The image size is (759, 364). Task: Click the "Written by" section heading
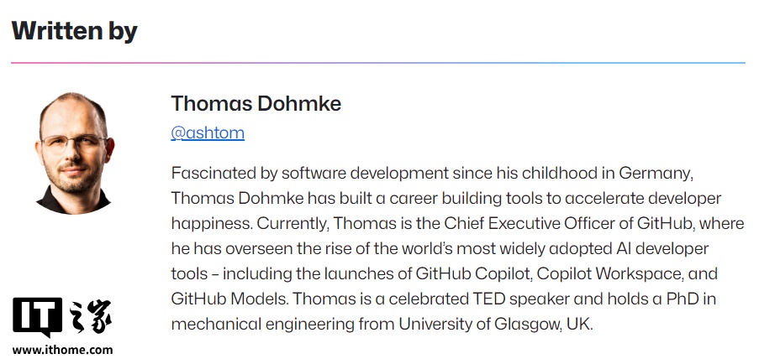74,31
